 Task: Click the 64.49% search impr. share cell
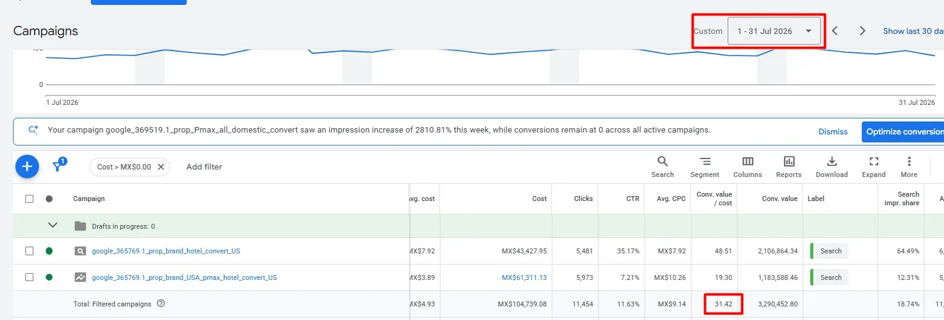[x=908, y=251]
